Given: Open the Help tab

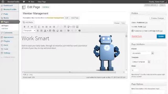Looking at the screenshot, I should tap(162, 5).
